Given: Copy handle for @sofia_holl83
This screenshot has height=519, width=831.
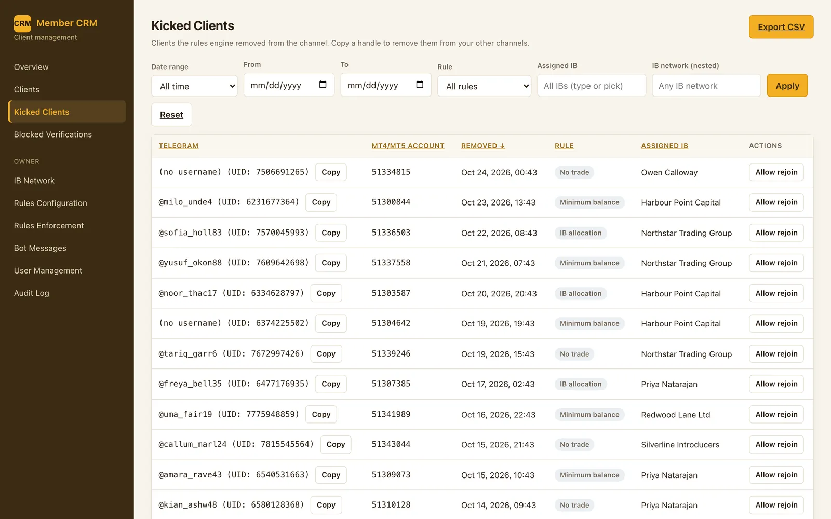Looking at the screenshot, I should click(331, 233).
